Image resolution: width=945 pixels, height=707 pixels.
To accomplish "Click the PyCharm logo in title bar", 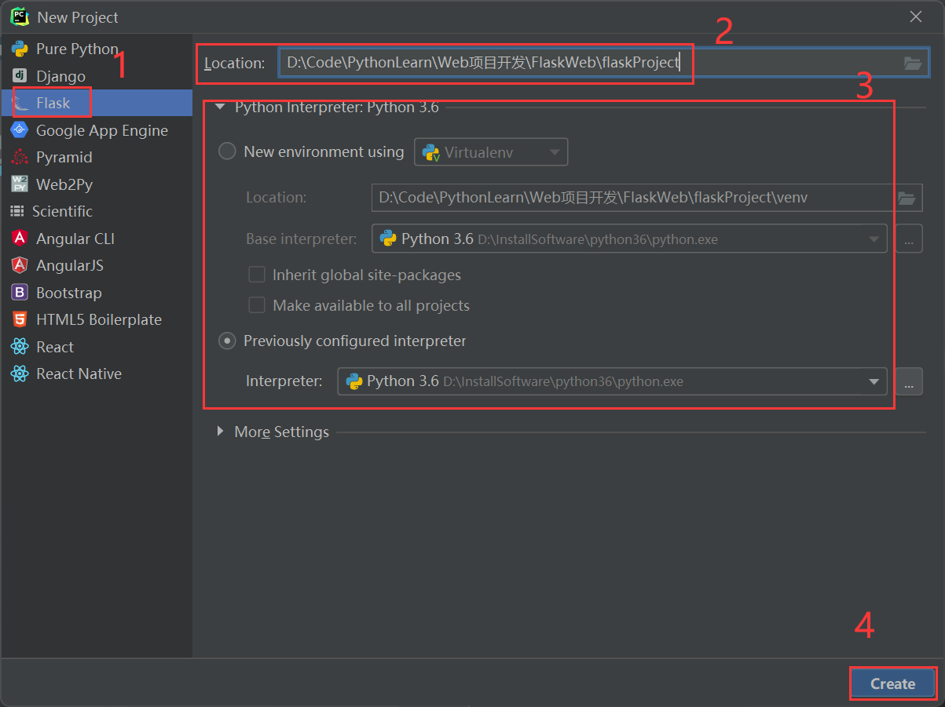I will click(x=18, y=16).
